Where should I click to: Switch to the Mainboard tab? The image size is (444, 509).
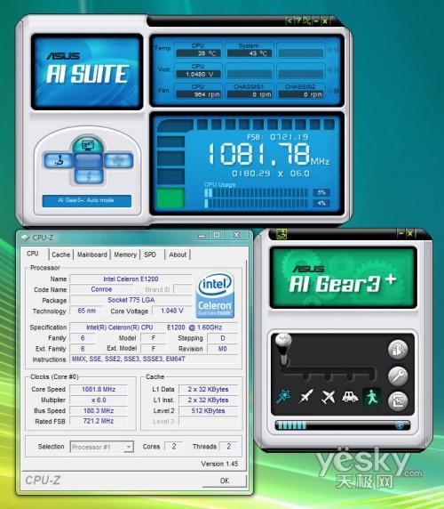(x=92, y=254)
